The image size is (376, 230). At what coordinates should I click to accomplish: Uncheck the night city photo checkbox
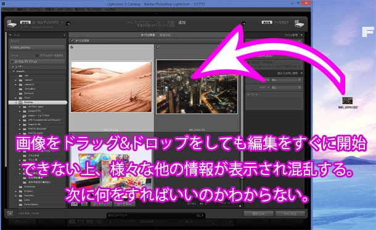[158, 47]
